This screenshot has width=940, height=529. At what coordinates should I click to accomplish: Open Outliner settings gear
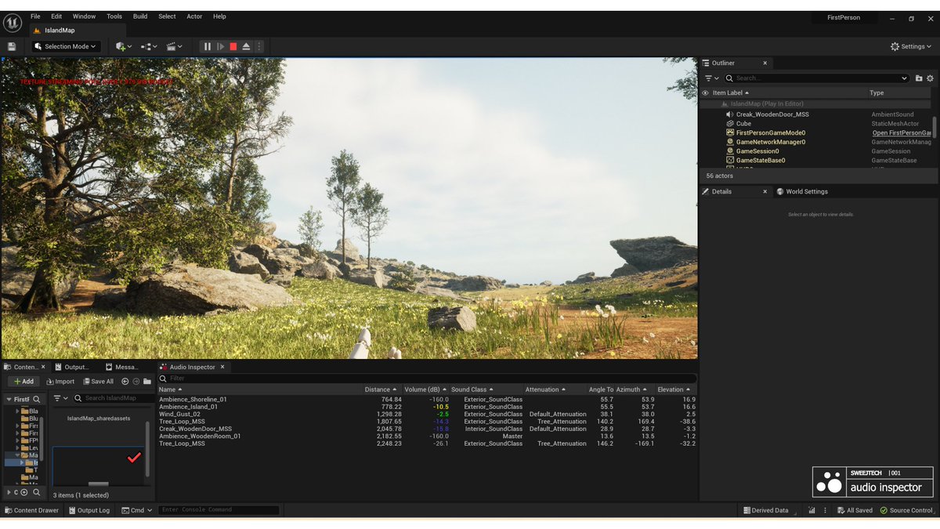tap(931, 78)
